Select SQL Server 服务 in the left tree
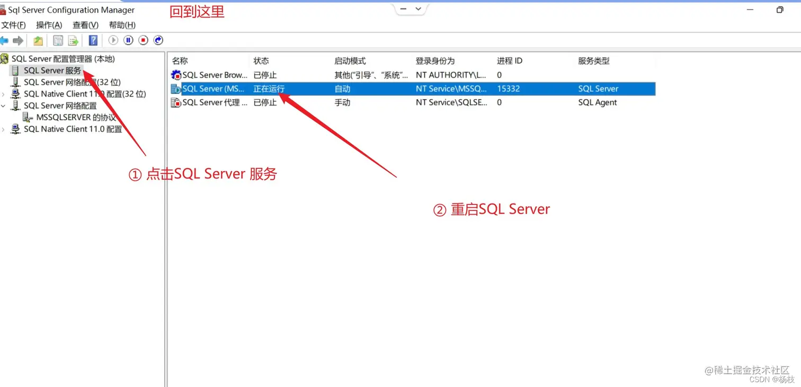This screenshot has width=801, height=387. tap(53, 70)
